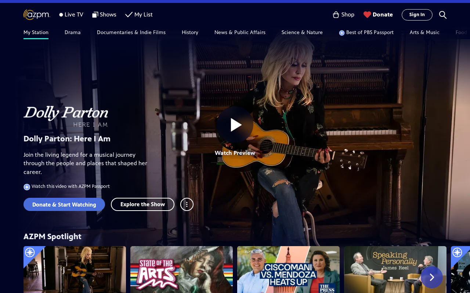Click the Sign In button

tap(417, 15)
